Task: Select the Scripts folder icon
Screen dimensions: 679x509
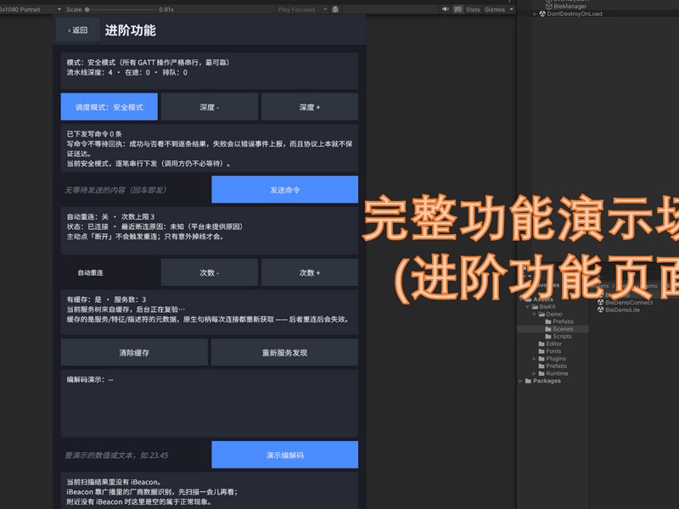Action: (548, 336)
